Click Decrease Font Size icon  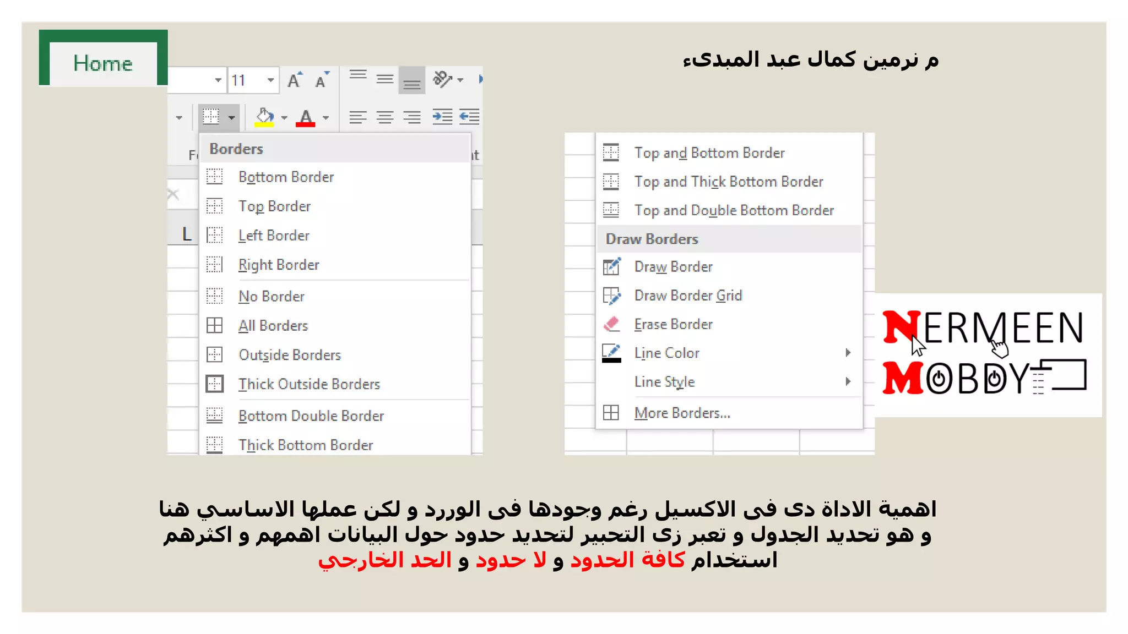coord(322,80)
